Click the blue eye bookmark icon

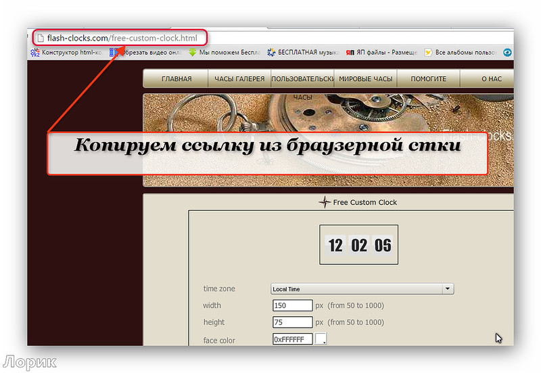pyautogui.click(x=507, y=52)
